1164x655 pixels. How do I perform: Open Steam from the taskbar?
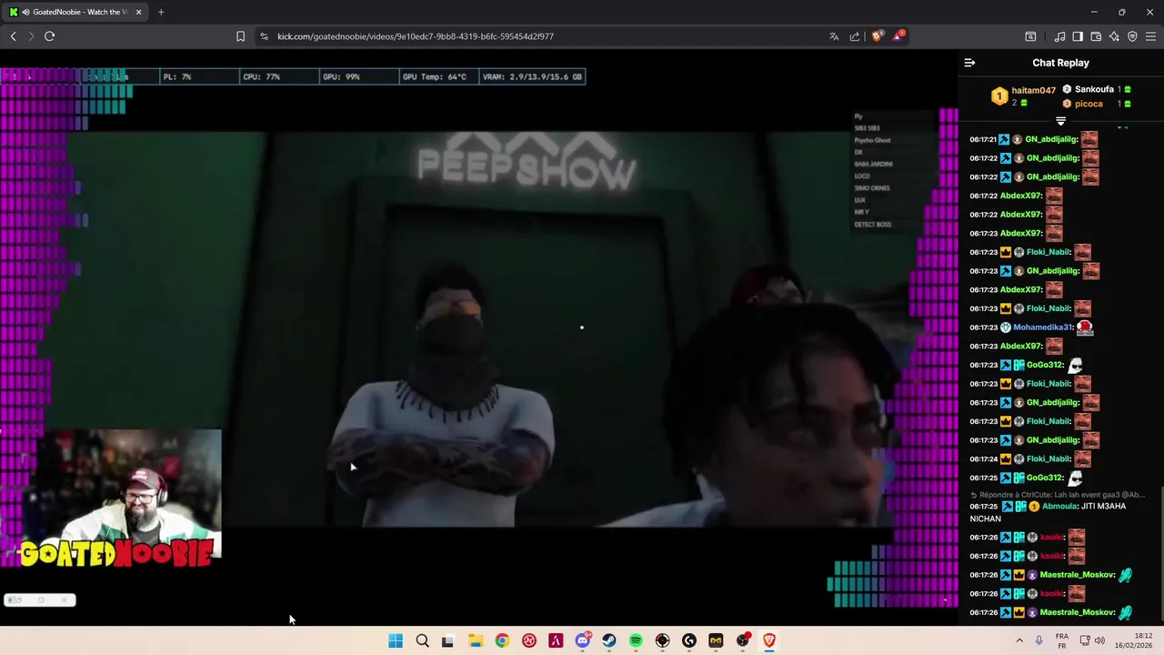coord(609,640)
